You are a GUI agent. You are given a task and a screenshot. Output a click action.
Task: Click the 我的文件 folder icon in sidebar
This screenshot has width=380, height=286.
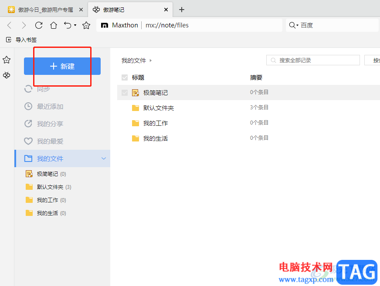pyautogui.click(x=28, y=158)
